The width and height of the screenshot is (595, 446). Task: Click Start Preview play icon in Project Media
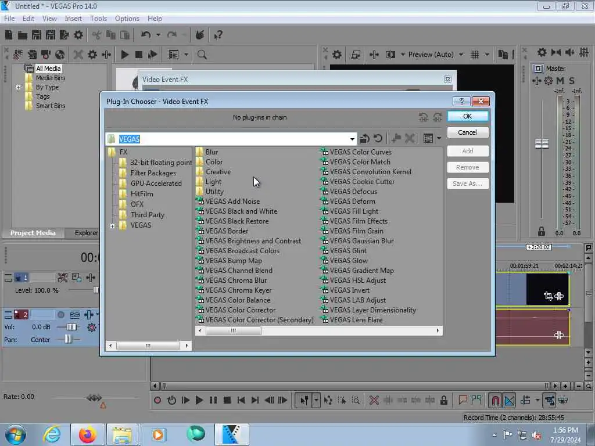coord(124,55)
